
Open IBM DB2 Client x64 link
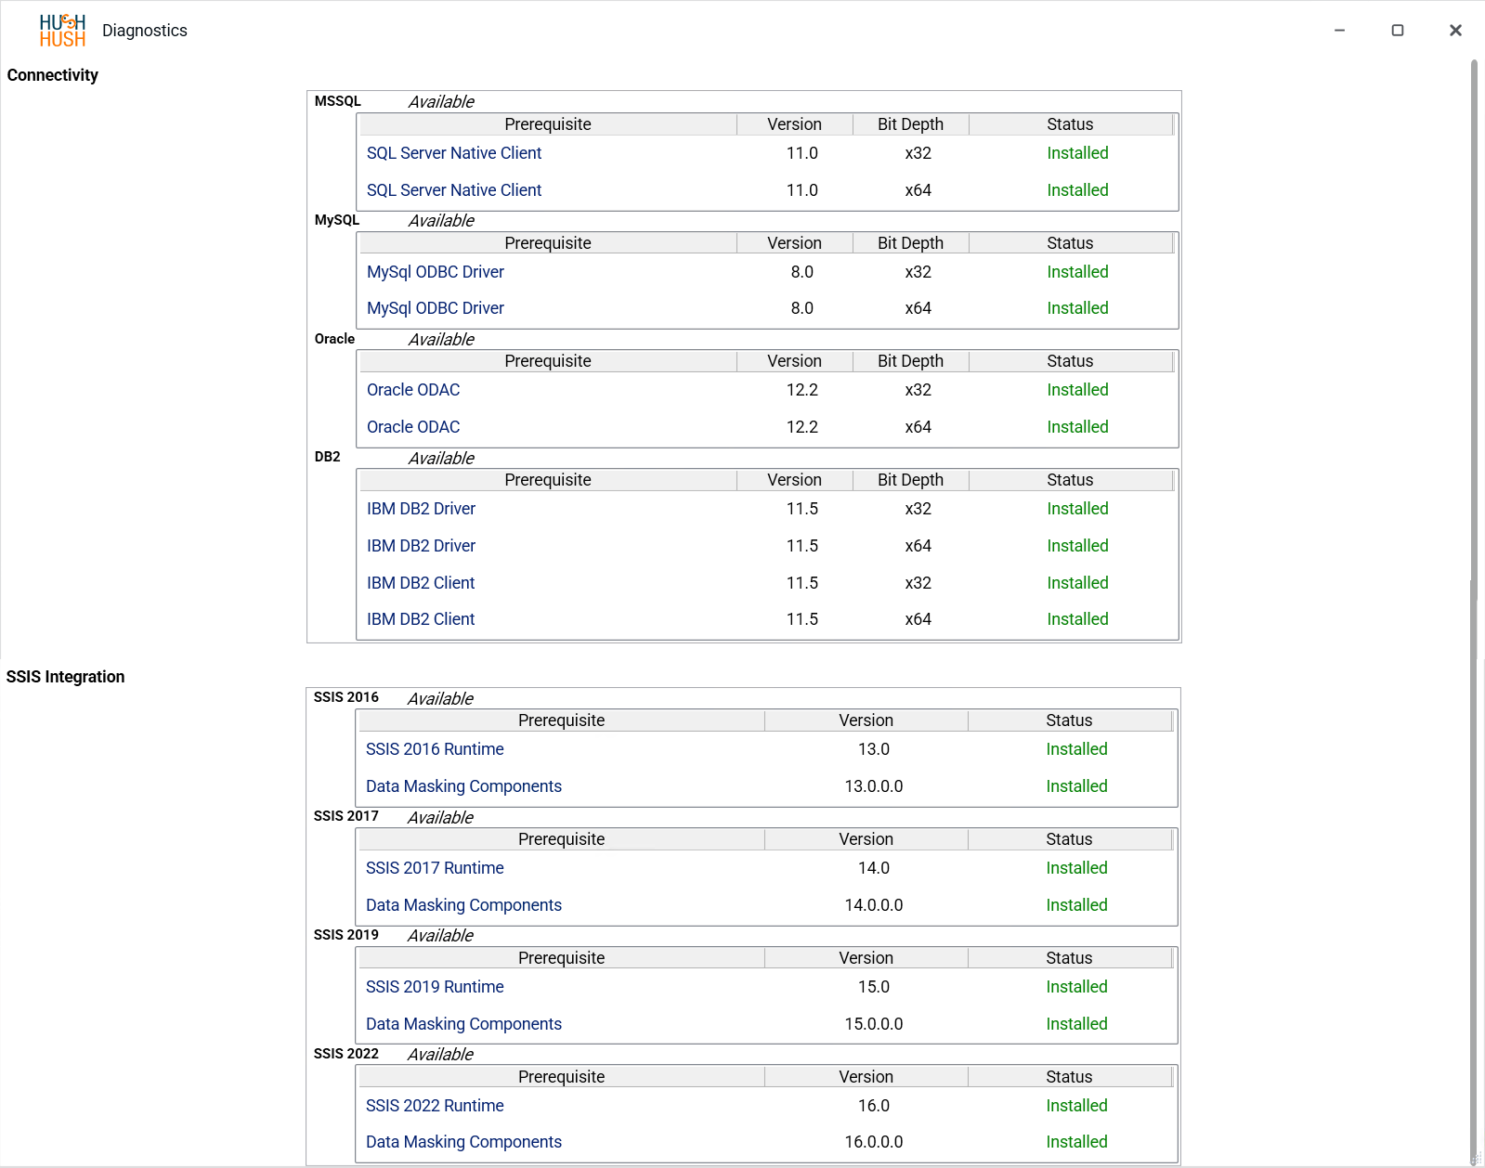pyautogui.click(x=420, y=619)
